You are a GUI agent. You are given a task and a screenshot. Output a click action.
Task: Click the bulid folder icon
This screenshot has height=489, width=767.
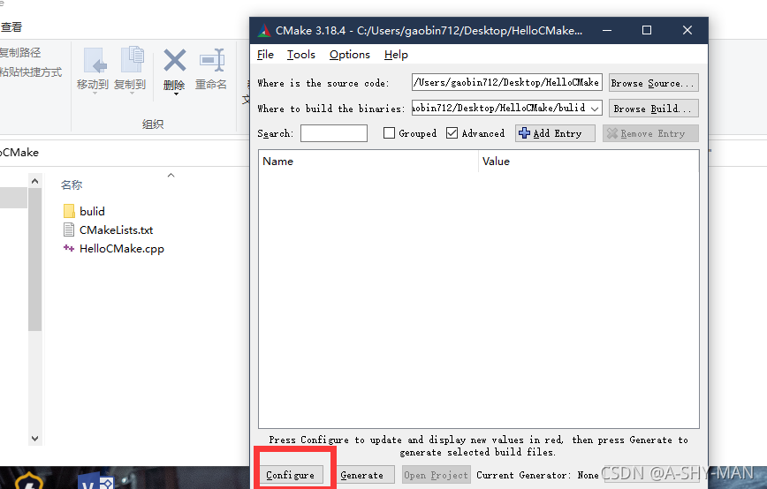pyautogui.click(x=69, y=211)
